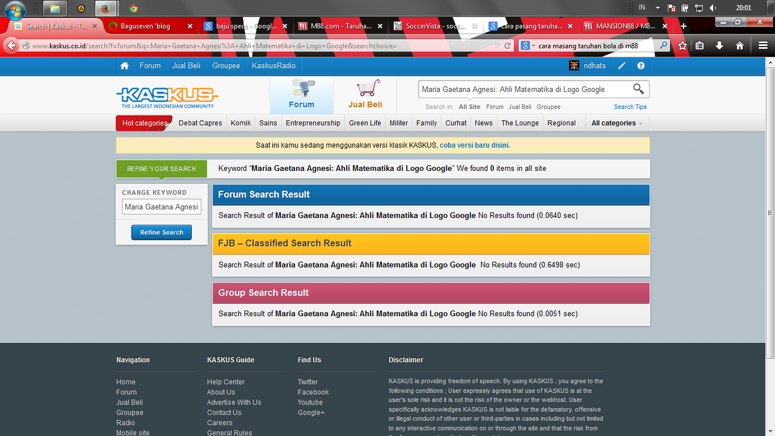775x436 pixels.
Task: Go back with the browser back arrow
Action: [12, 45]
